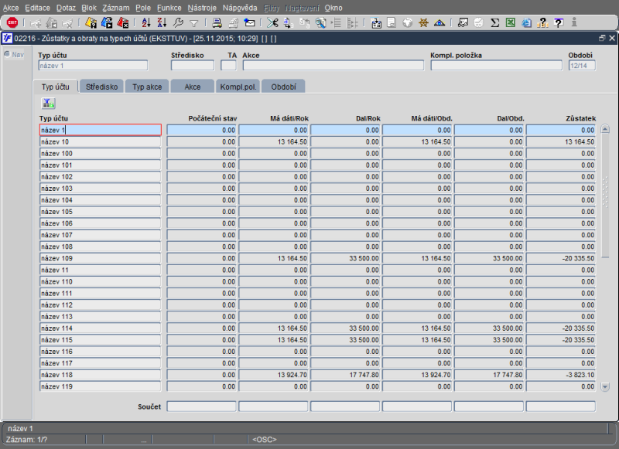Viewport: 619px width, 449px height.
Task: Click the red EXIT toolbar icon
Action: pos(12,23)
